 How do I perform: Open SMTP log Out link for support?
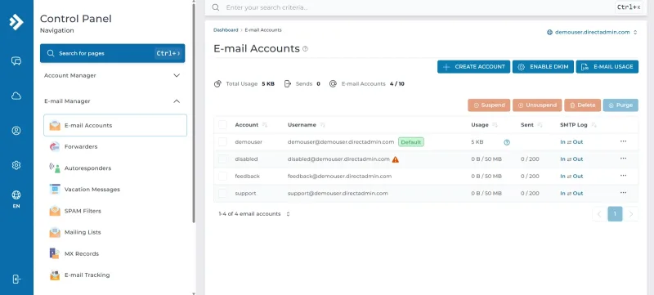click(578, 194)
